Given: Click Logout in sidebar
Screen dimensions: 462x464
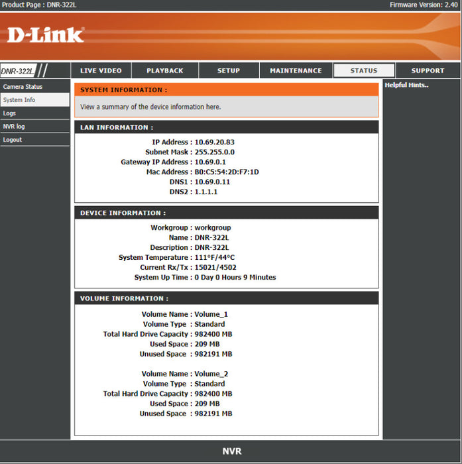Looking at the screenshot, I should click(x=35, y=140).
